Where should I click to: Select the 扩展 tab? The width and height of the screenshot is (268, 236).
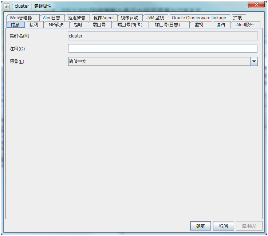pyautogui.click(x=237, y=17)
